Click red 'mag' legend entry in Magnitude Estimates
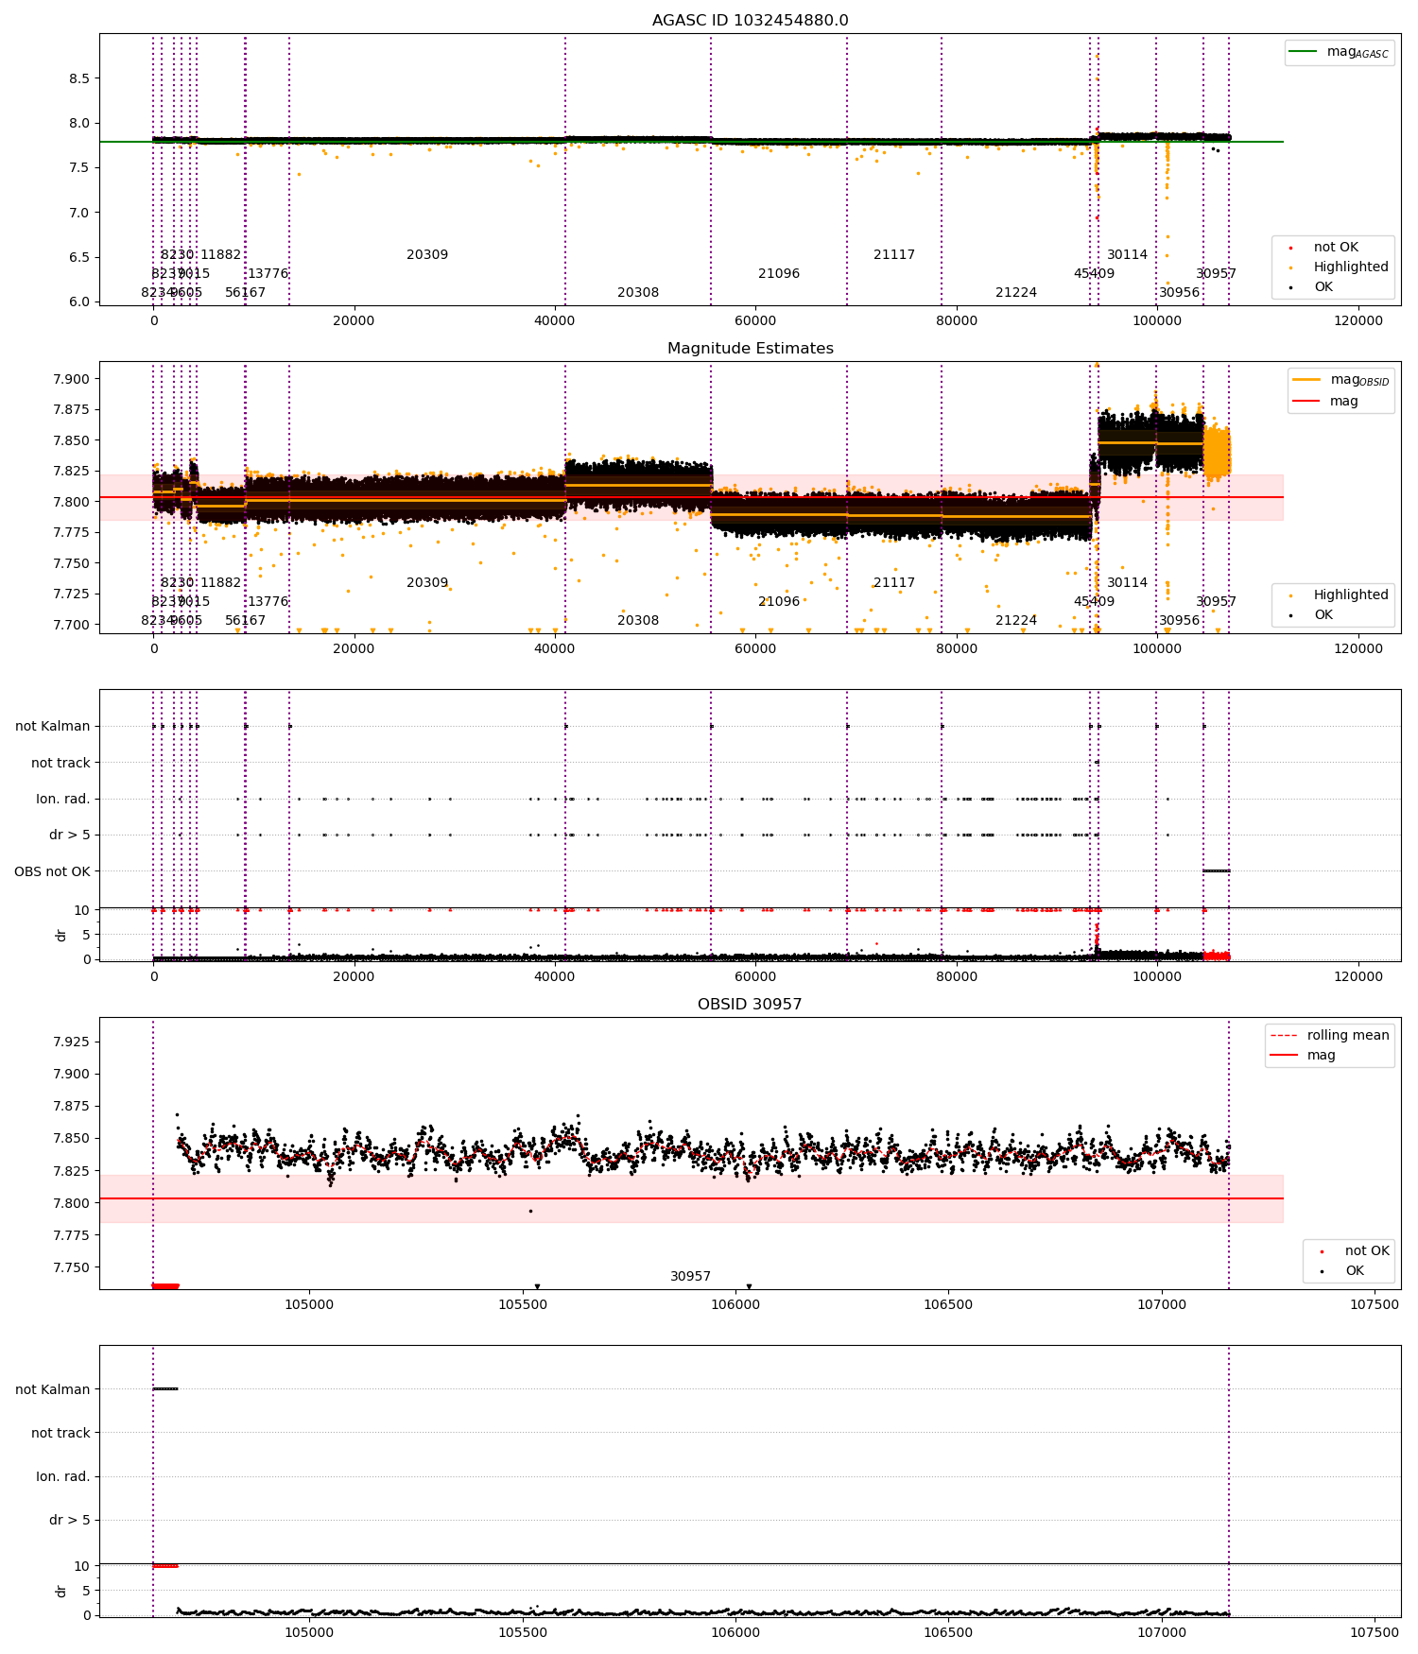1418x1654 pixels. coord(1325,402)
